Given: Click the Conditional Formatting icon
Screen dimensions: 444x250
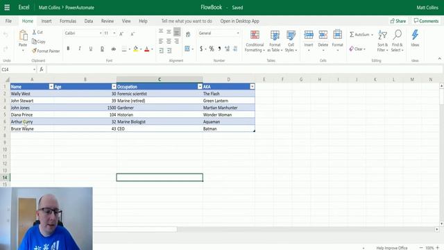Looking at the screenshot, I should click(255, 35).
